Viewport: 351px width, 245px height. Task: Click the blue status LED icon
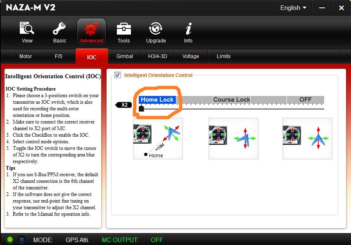[21, 239]
